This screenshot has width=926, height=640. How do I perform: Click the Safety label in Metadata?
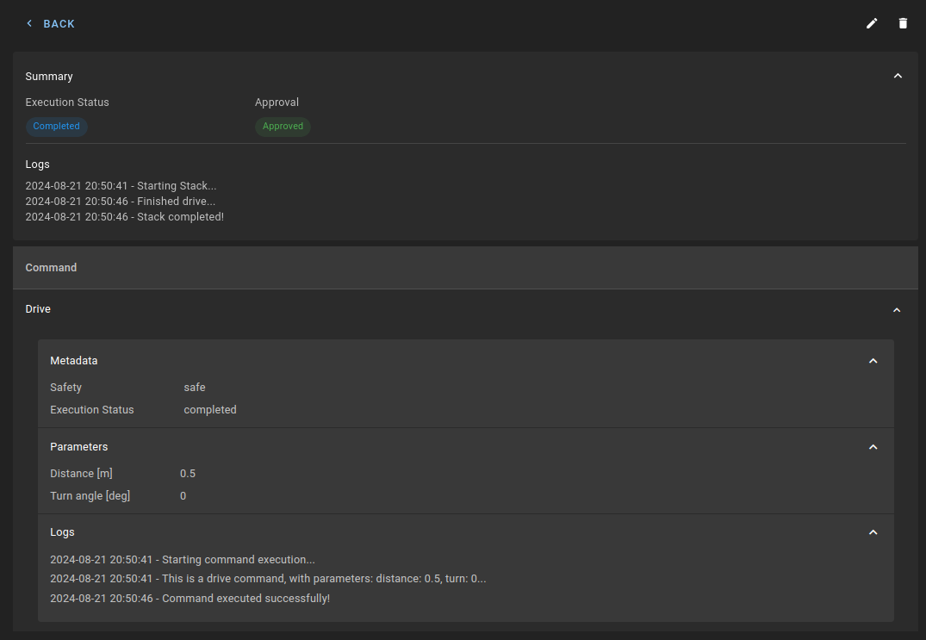pos(66,388)
